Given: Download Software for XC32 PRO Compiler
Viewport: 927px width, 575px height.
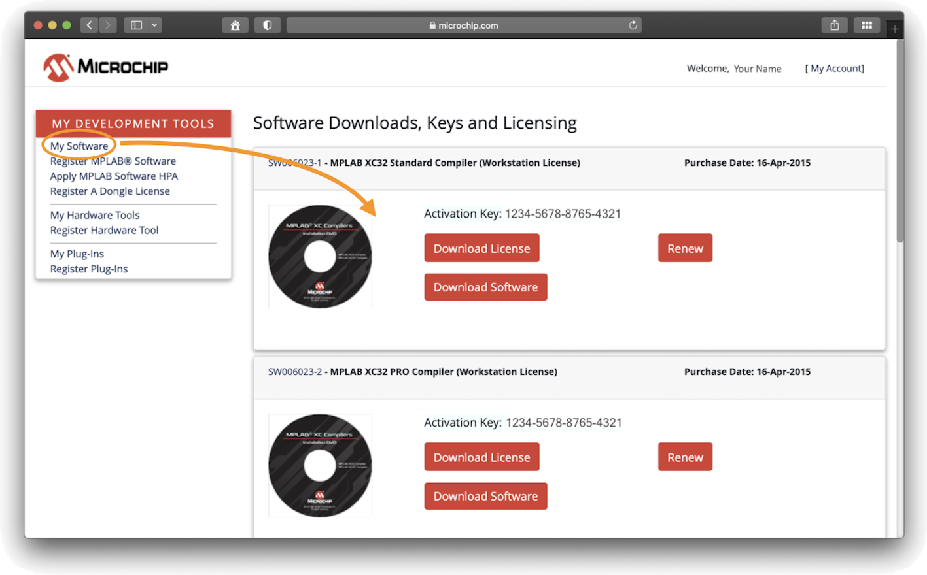Looking at the screenshot, I should coord(485,496).
